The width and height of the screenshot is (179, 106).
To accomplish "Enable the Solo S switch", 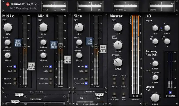I will [123, 83].
